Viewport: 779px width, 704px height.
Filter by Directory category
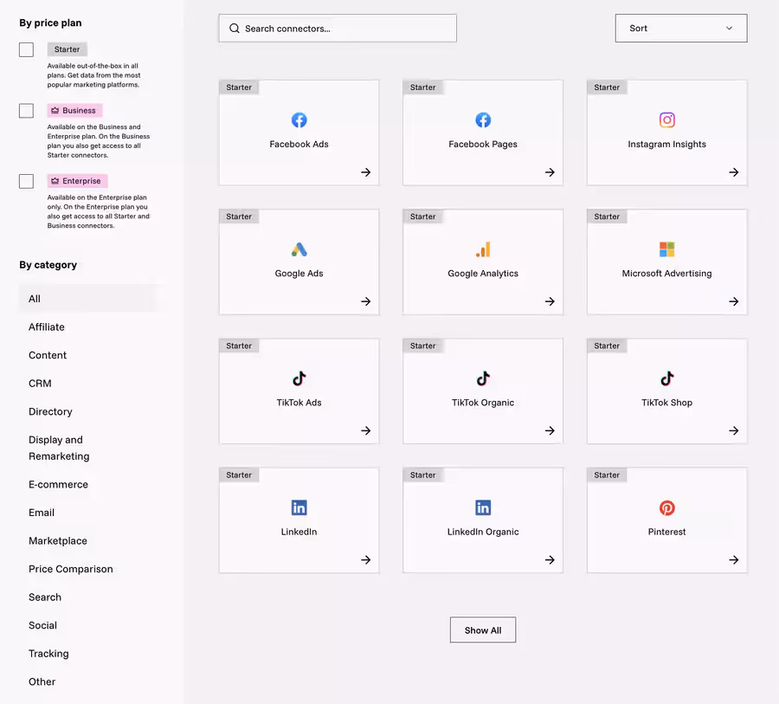pos(50,411)
